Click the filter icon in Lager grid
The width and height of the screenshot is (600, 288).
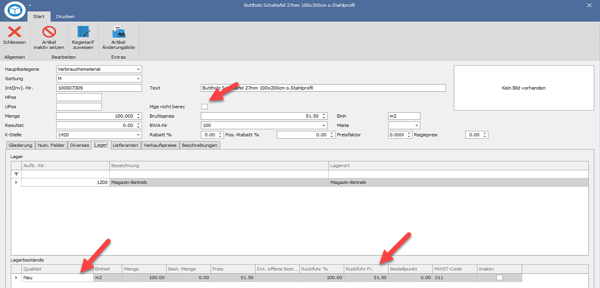(16, 174)
